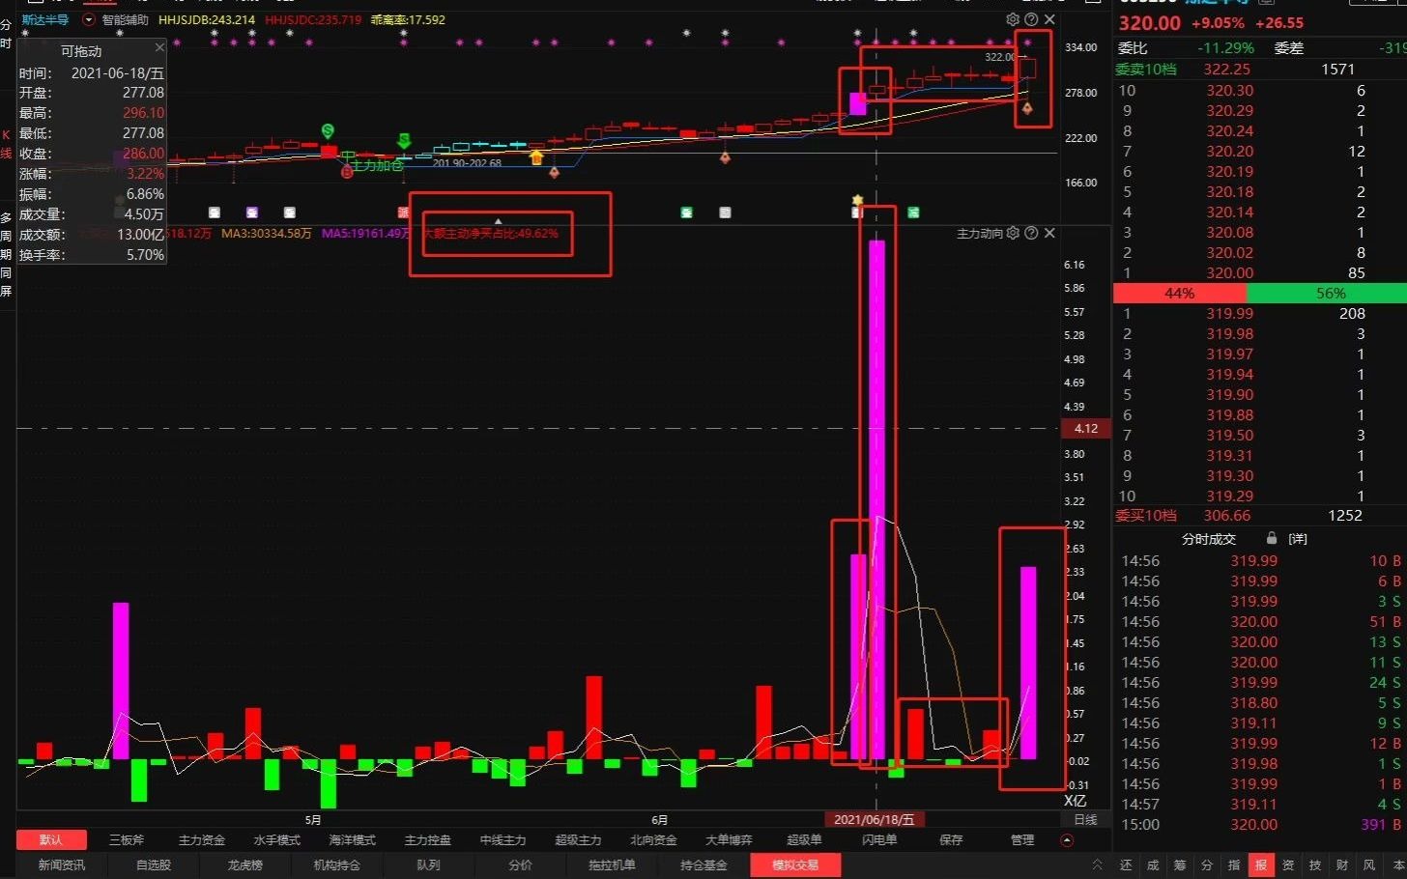Click sell level price 320.30
The image size is (1407, 879).
(x=1229, y=90)
